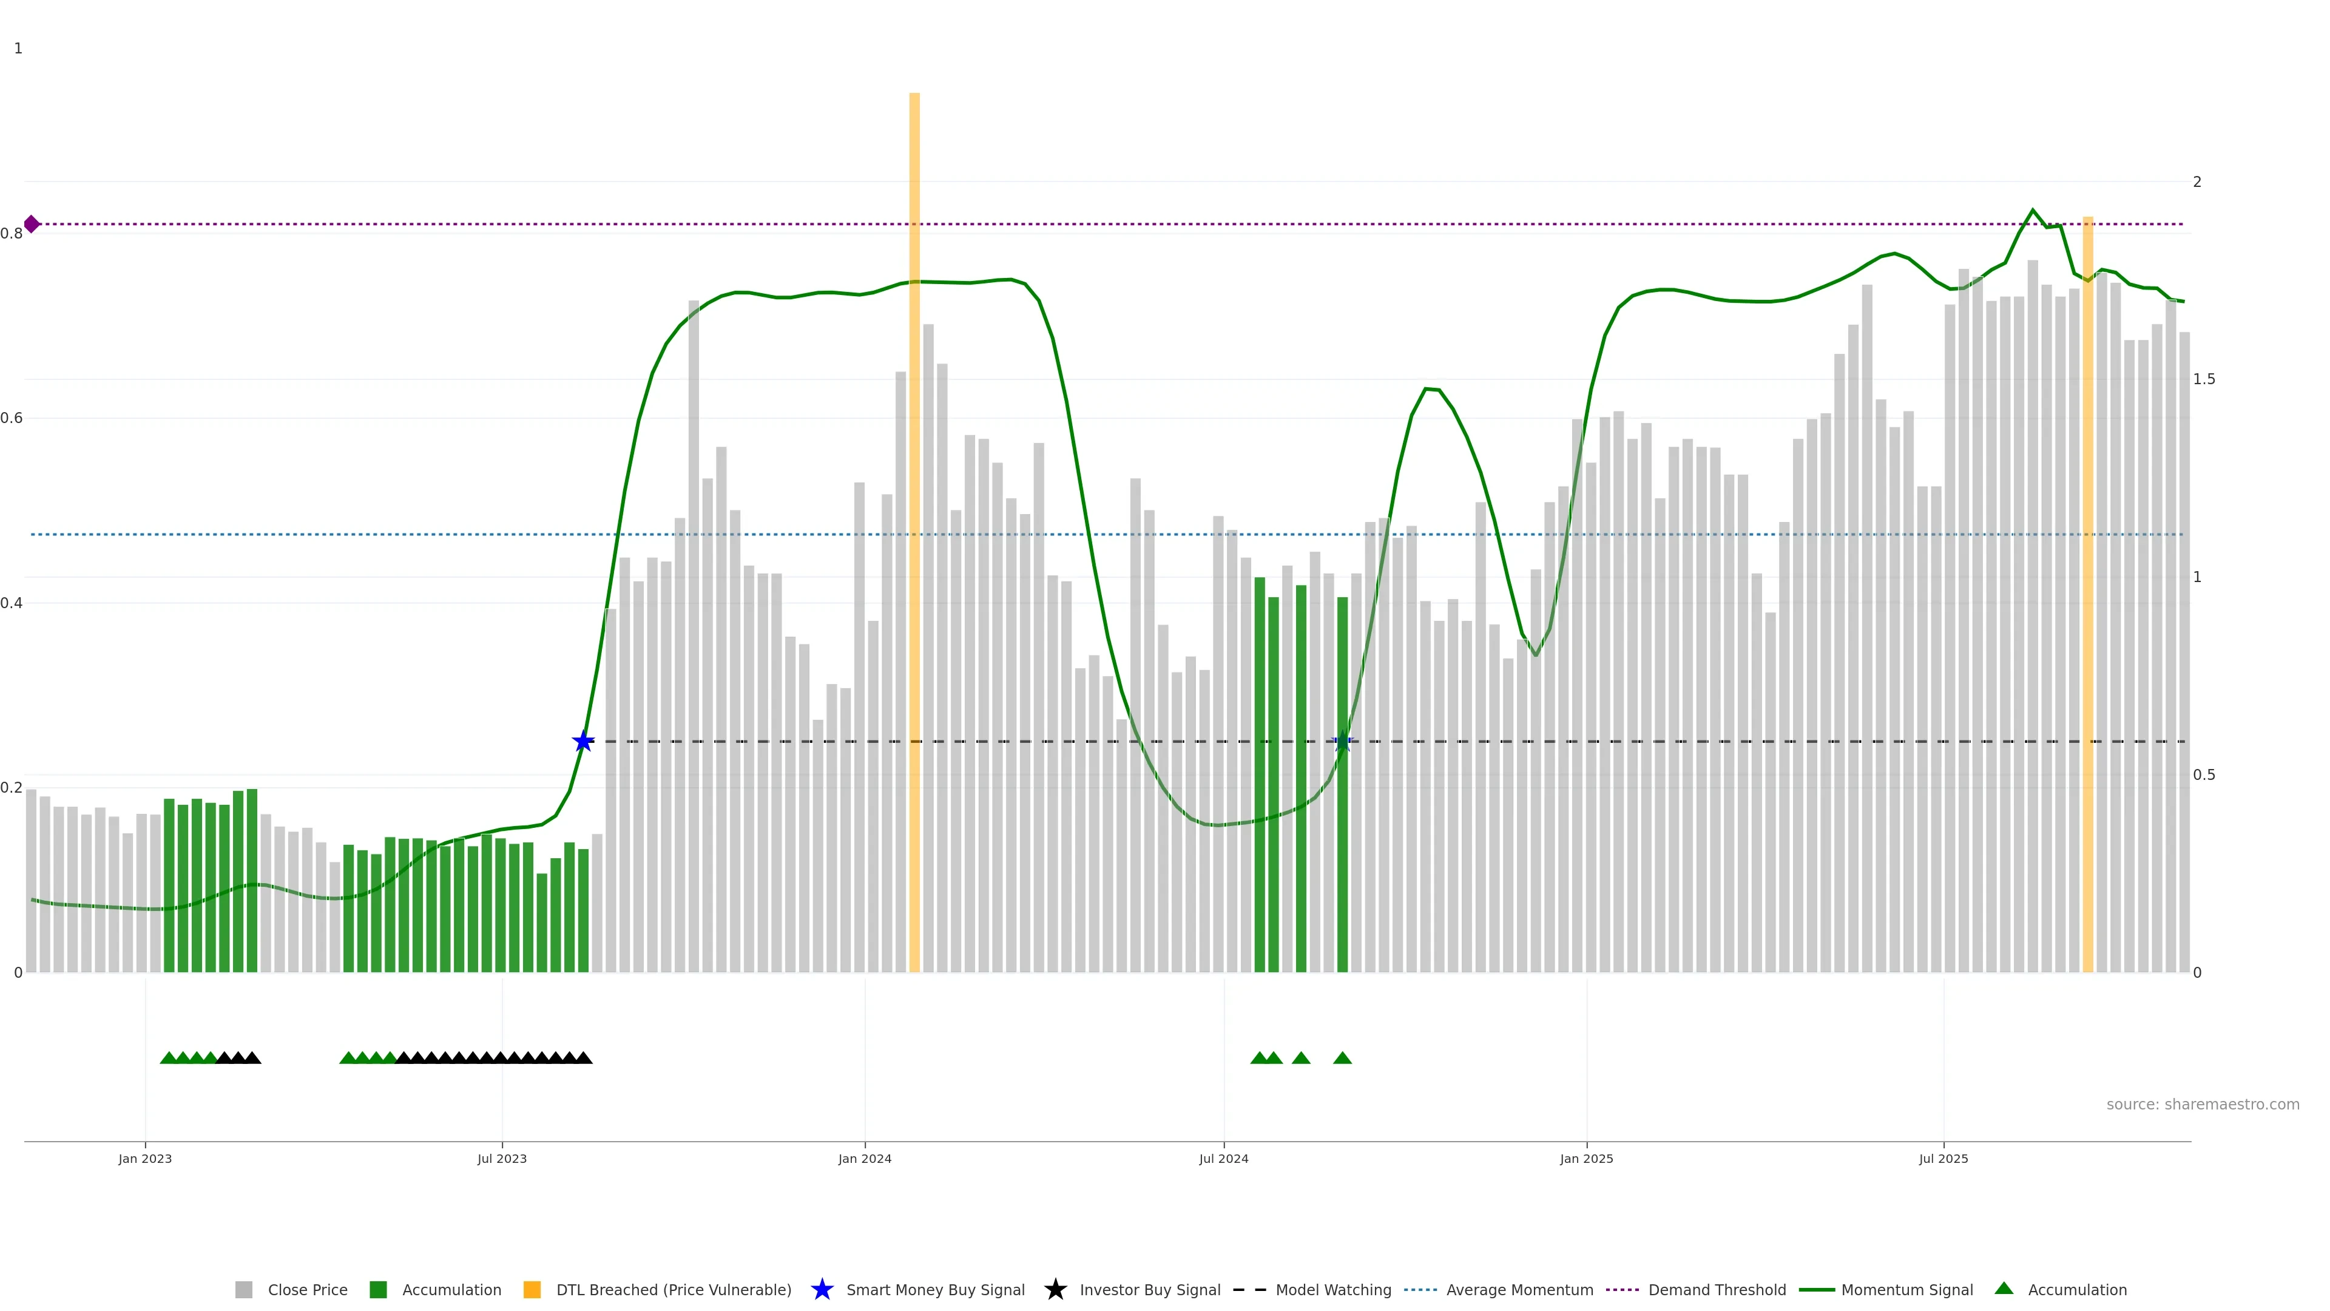Image resolution: width=2330 pixels, height=1311 pixels.
Task: Click the Smart Money Buy Signal legend star
Action: click(x=822, y=1289)
